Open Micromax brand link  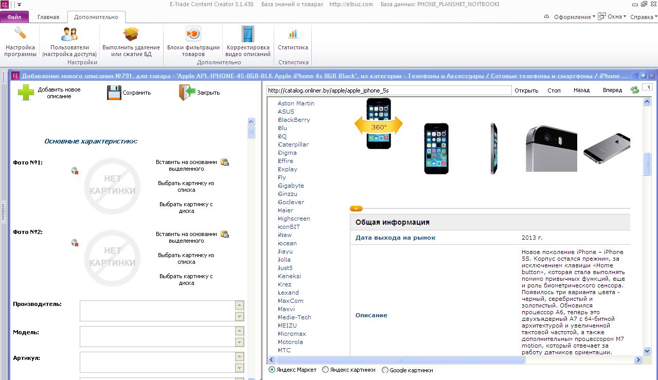[x=291, y=334]
